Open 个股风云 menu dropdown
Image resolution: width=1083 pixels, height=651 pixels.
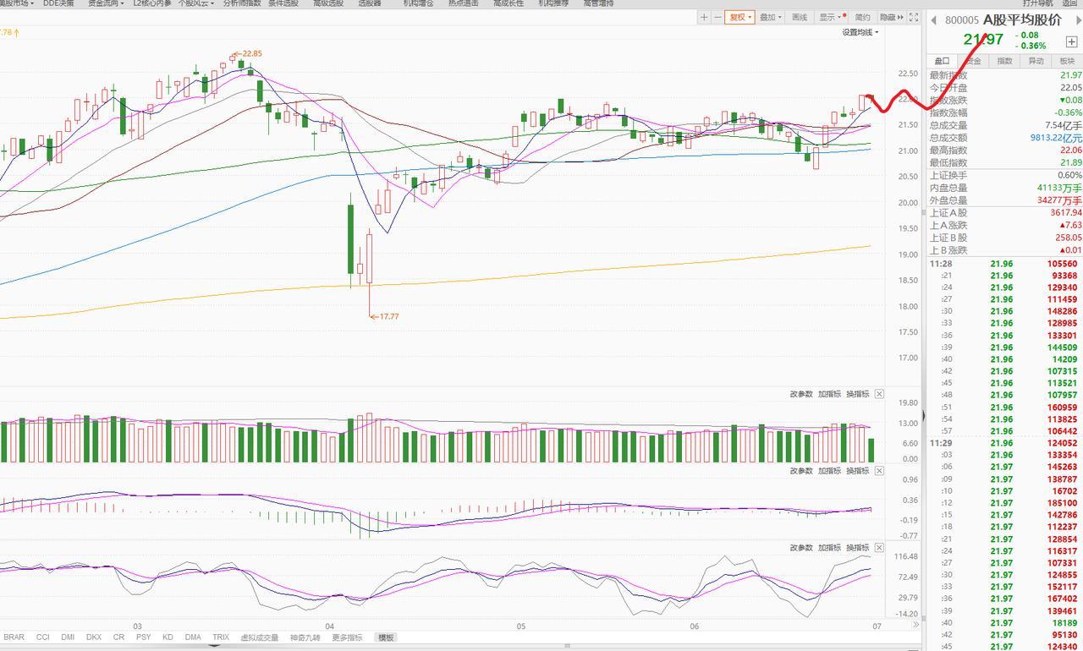click(x=197, y=3)
